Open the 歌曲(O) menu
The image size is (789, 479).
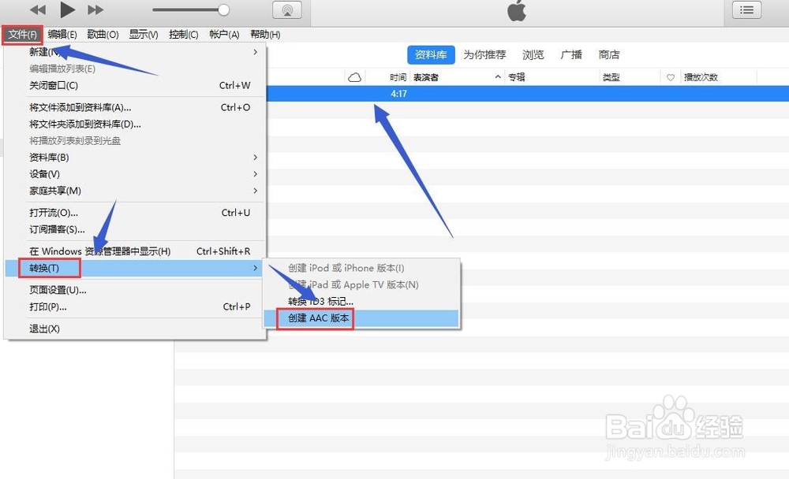(x=103, y=35)
